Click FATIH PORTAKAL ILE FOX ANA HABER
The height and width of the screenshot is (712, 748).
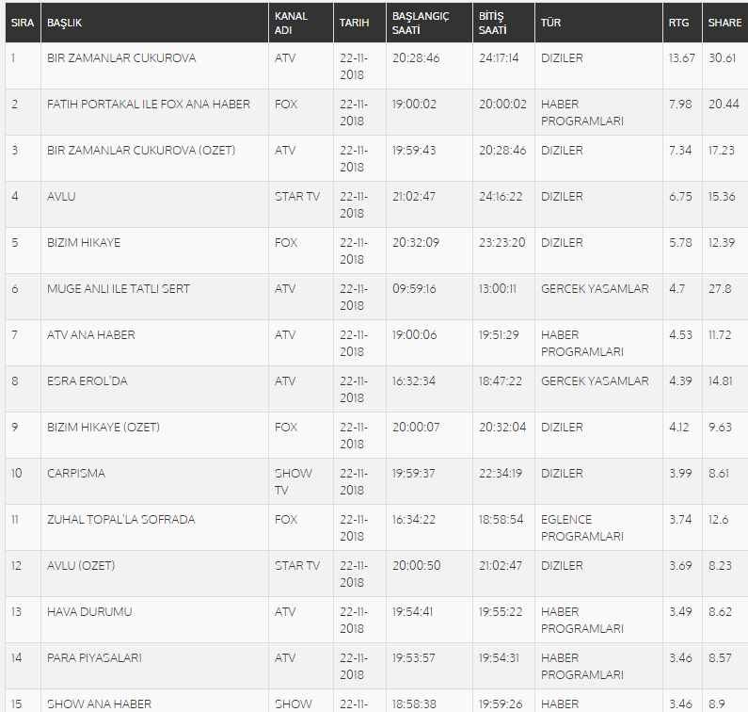149,105
